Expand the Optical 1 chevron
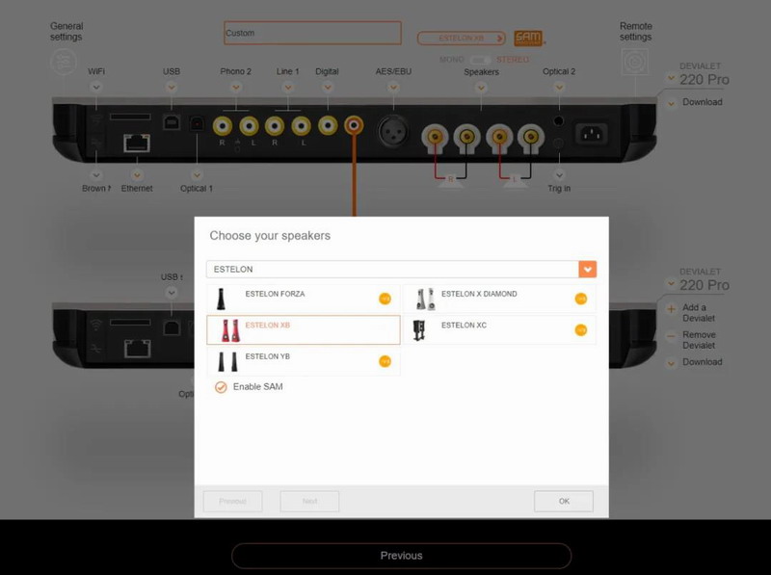 tap(197, 175)
